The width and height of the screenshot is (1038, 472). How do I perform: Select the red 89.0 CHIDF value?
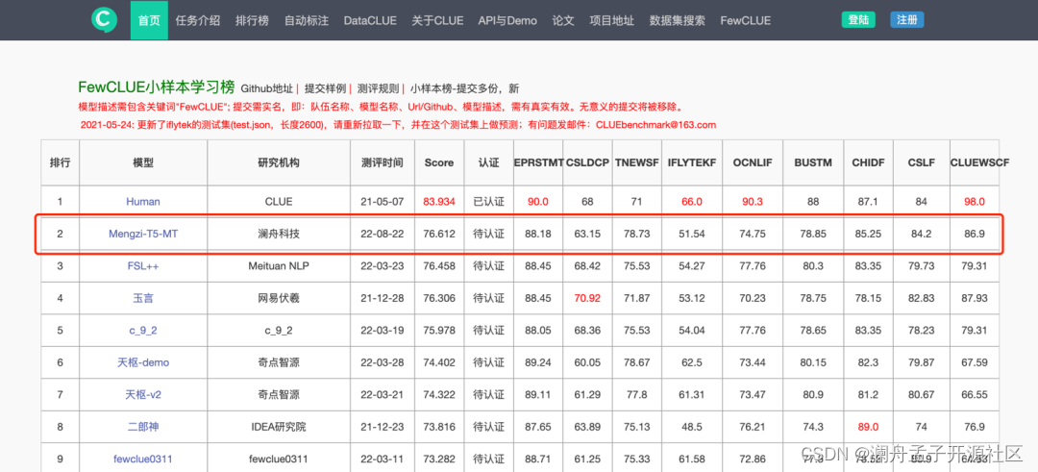click(868, 427)
